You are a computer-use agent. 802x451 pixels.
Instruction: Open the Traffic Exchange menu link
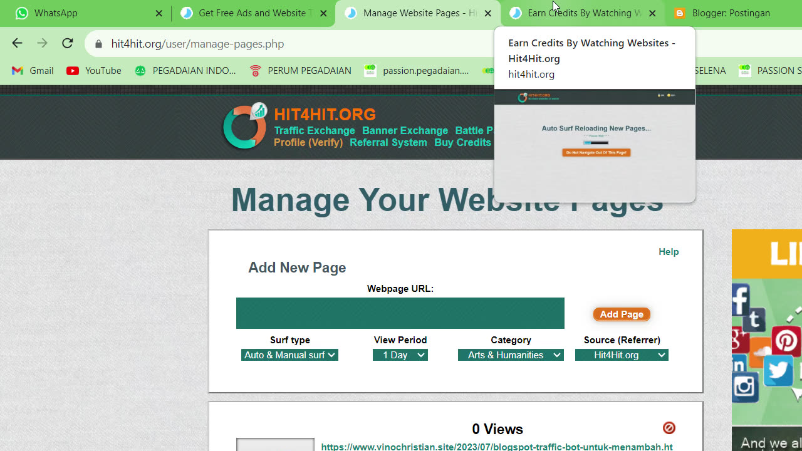point(315,130)
